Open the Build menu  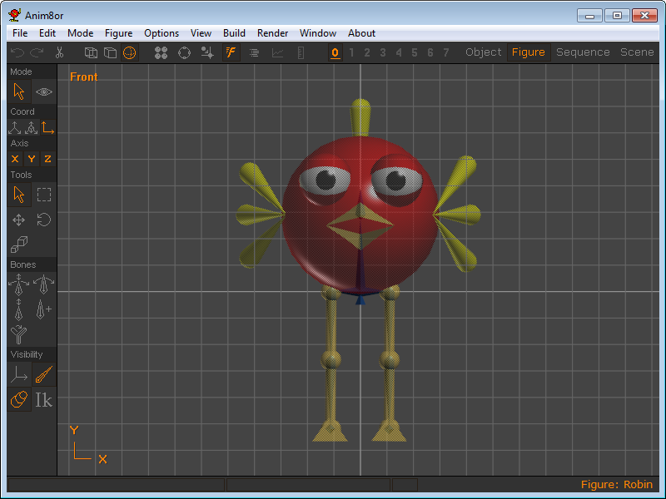point(234,33)
